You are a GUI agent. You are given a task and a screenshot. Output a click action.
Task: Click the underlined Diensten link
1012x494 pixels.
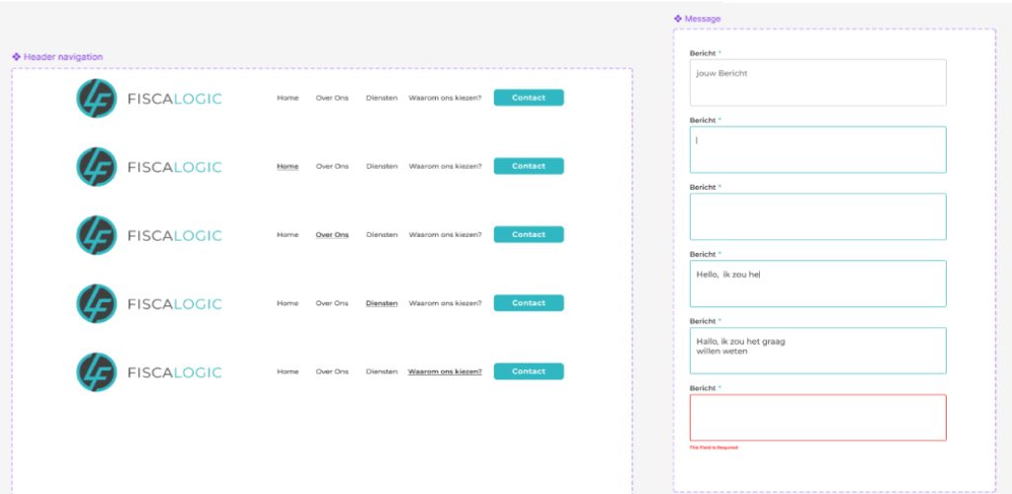[381, 303]
